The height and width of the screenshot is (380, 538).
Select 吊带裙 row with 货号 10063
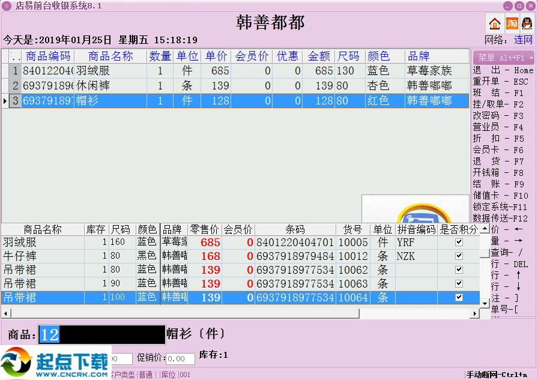[241, 283]
